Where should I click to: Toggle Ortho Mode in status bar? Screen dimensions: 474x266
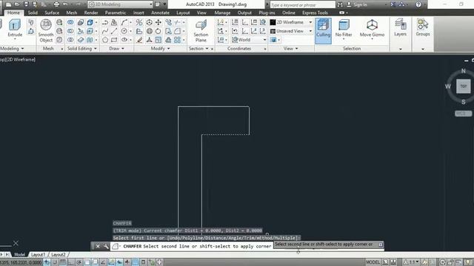pyautogui.click(x=70, y=262)
